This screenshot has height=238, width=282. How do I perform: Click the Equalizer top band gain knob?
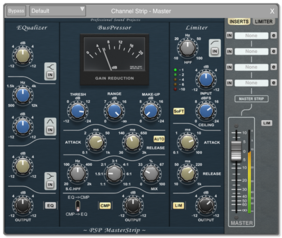(x=23, y=56)
